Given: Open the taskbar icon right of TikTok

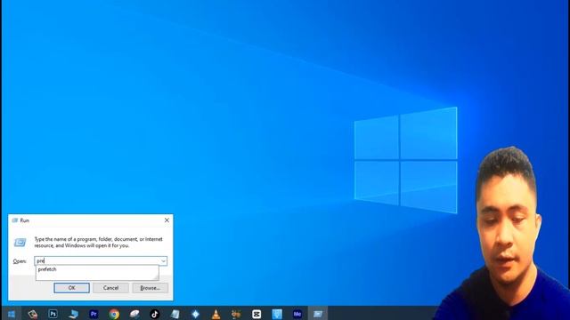Looking at the screenshot, I should (175, 314).
